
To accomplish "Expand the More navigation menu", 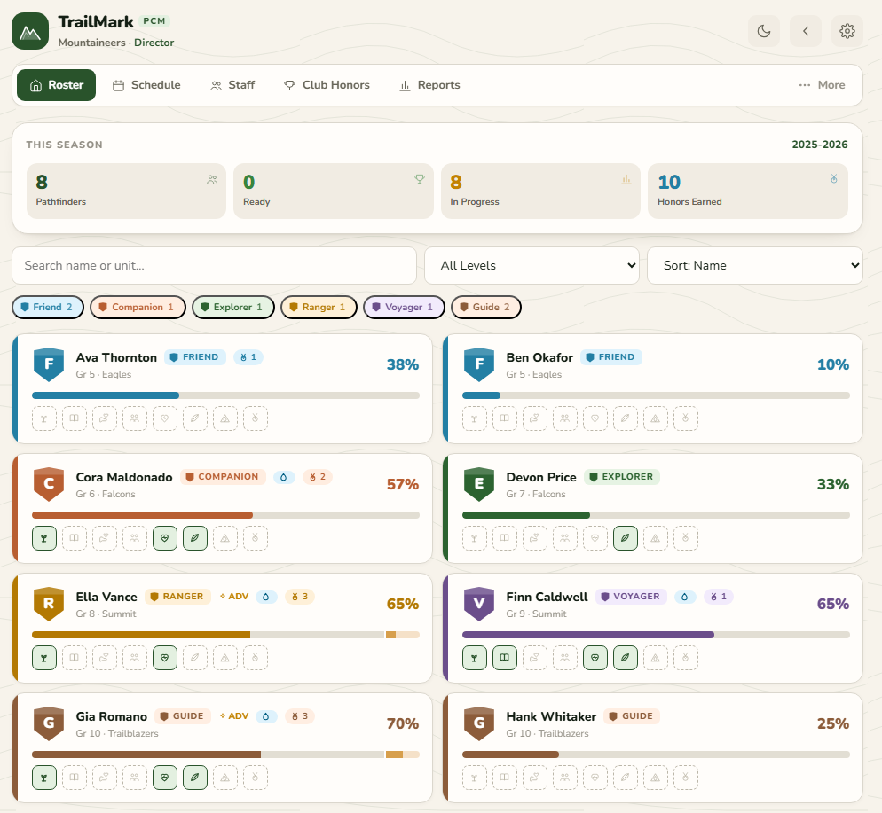I will coord(822,85).
